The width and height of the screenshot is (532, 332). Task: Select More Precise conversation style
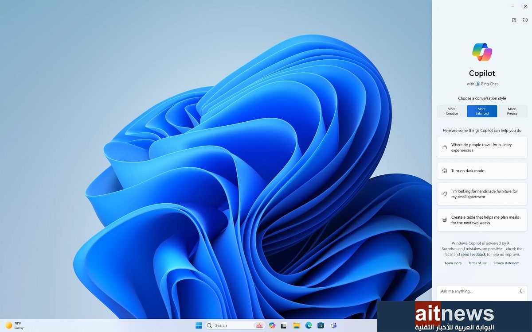512,111
